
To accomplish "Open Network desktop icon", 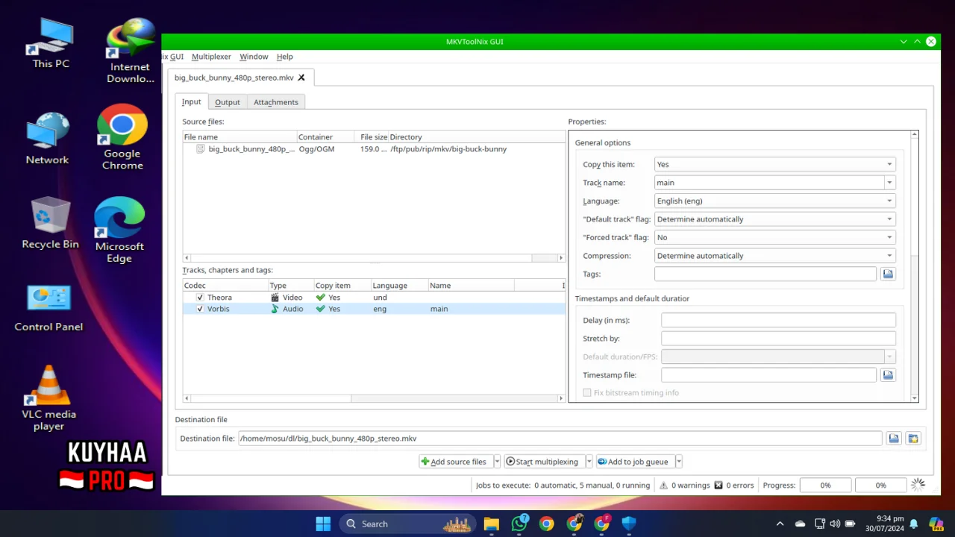I will pos(47,139).
